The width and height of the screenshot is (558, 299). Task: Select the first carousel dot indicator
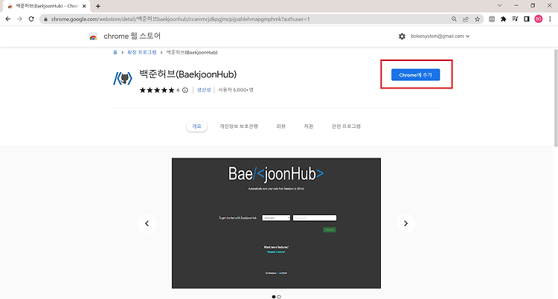click(x=273, y=297)
